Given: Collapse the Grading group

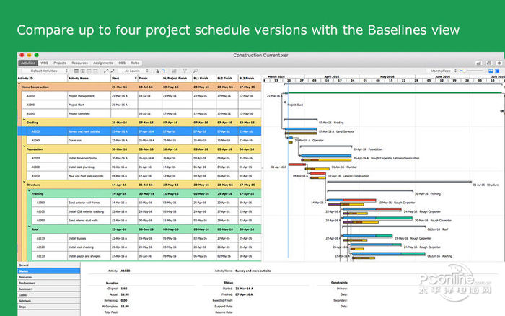Looking at the screenshot, I should [24, 120].
